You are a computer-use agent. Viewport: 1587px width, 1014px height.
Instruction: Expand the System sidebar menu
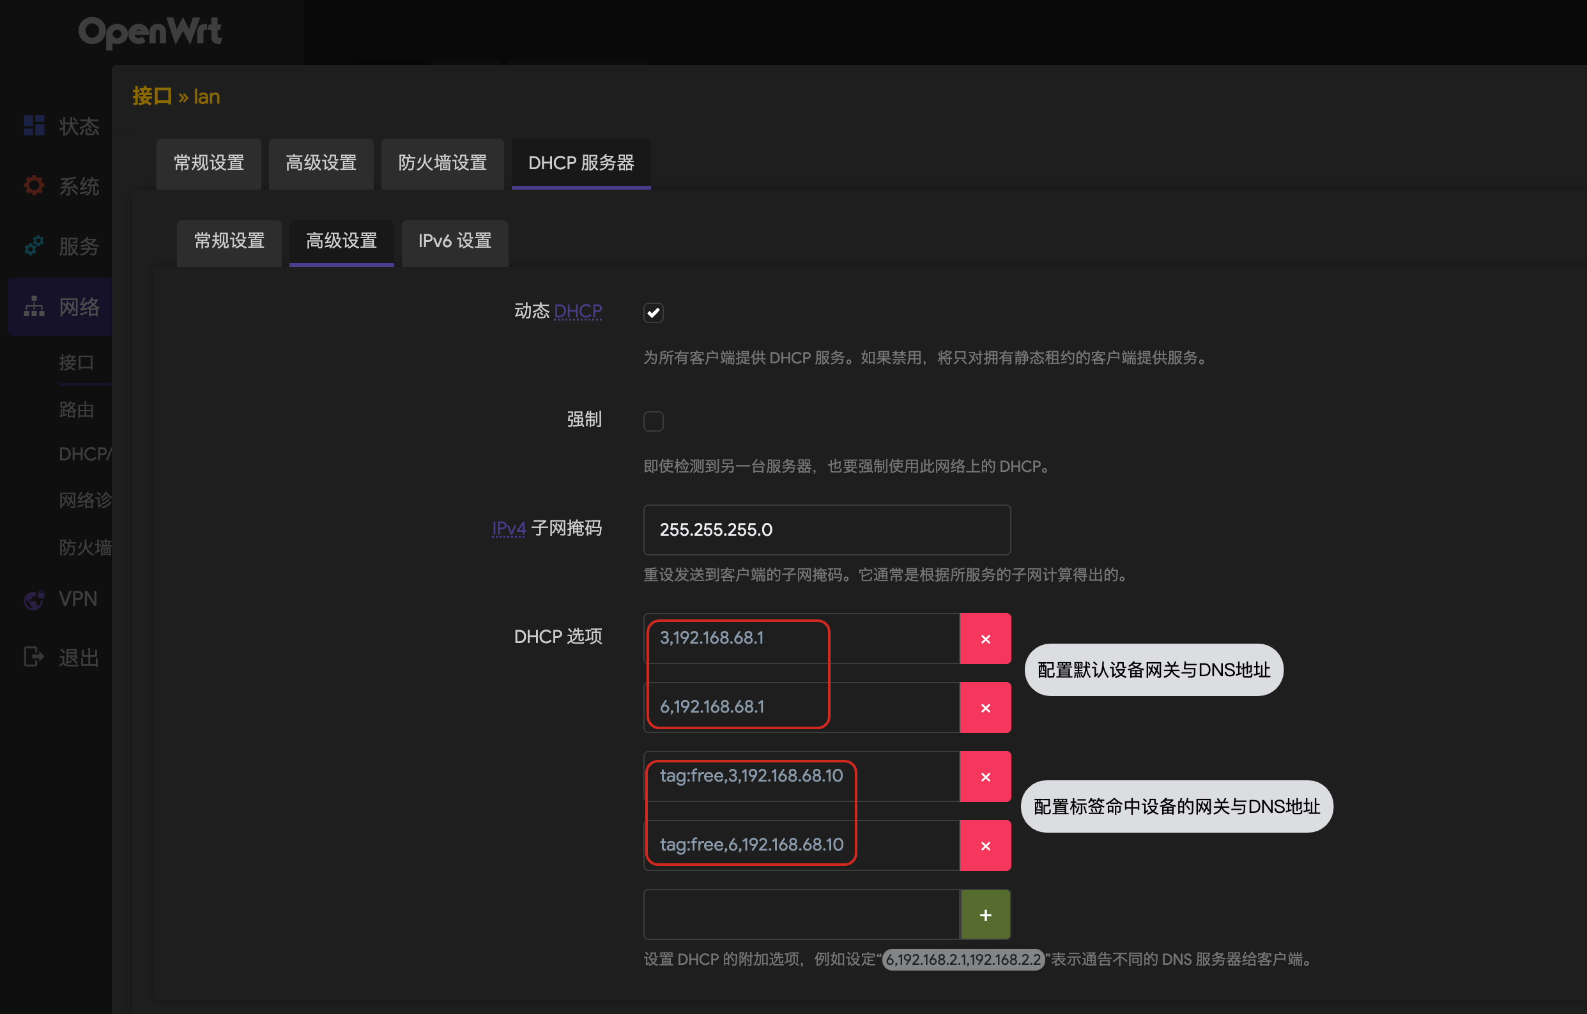pyautogui.click(x=79, y=186)
